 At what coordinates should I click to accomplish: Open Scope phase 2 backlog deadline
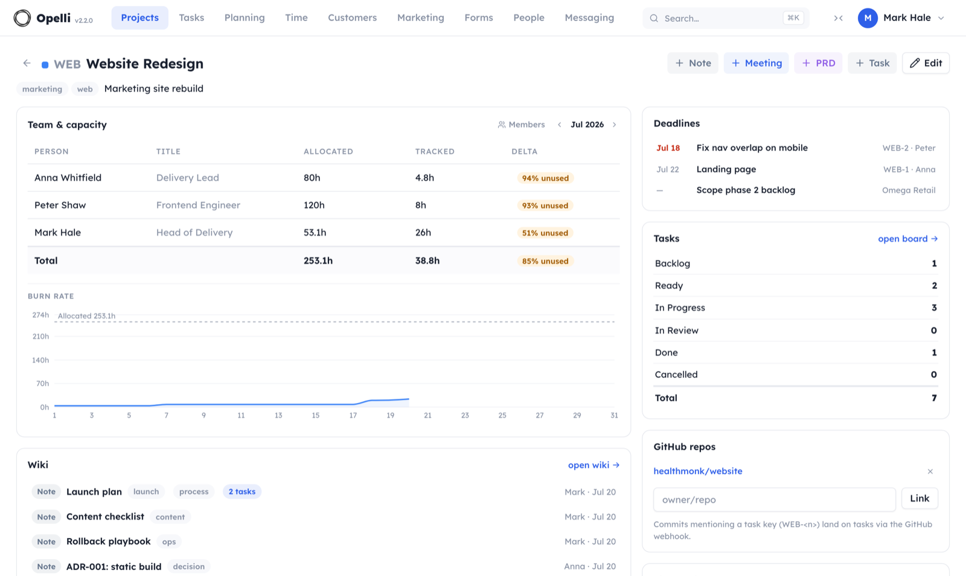pos(796,190)
